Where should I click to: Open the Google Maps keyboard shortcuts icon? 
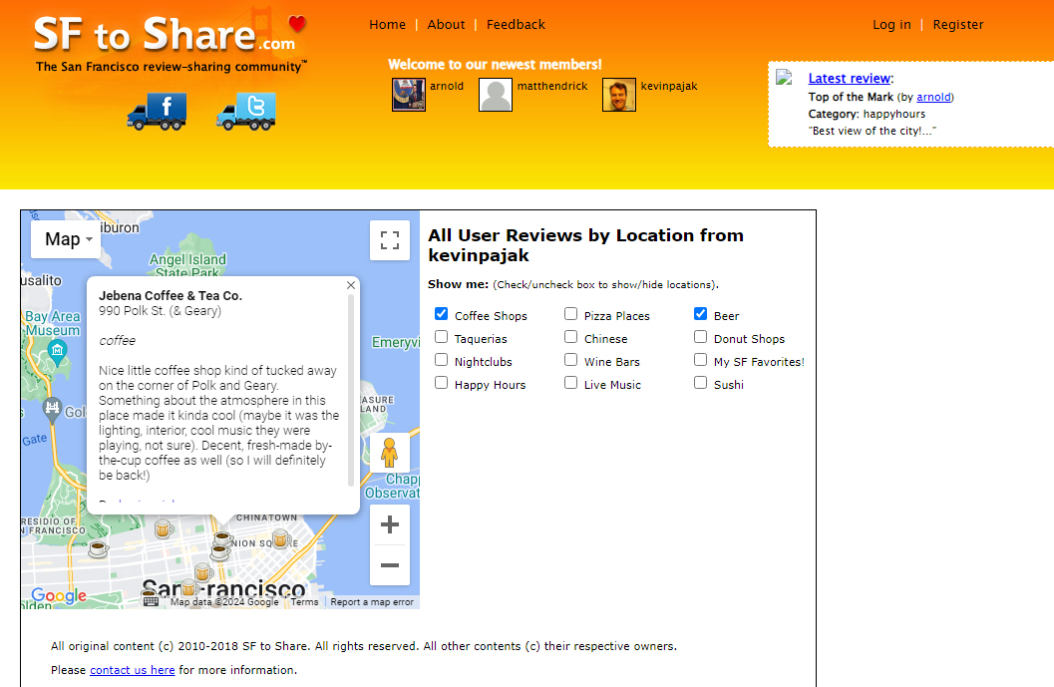click(x=151, y=601)
